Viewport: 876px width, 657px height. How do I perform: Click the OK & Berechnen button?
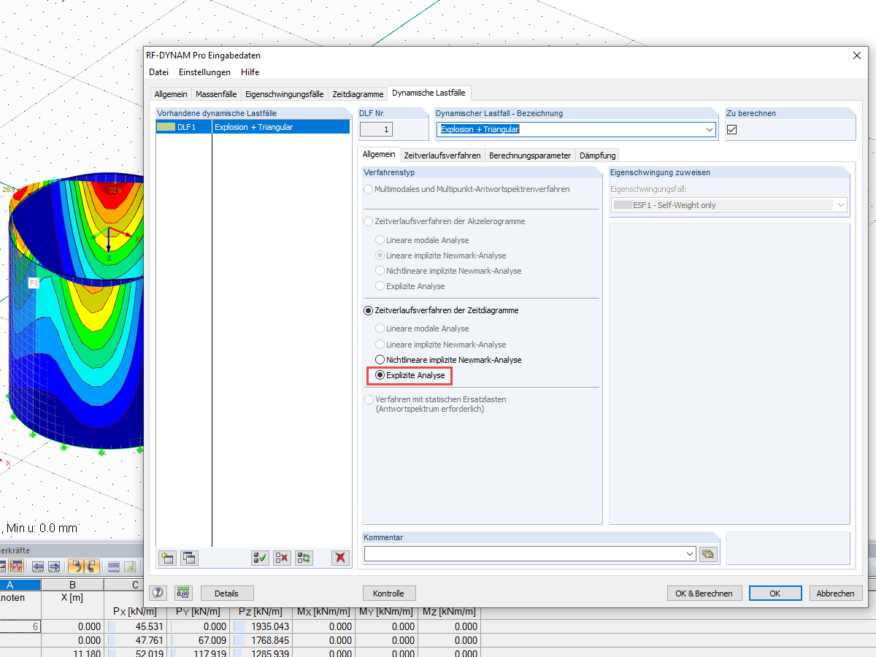coord(704,593)
